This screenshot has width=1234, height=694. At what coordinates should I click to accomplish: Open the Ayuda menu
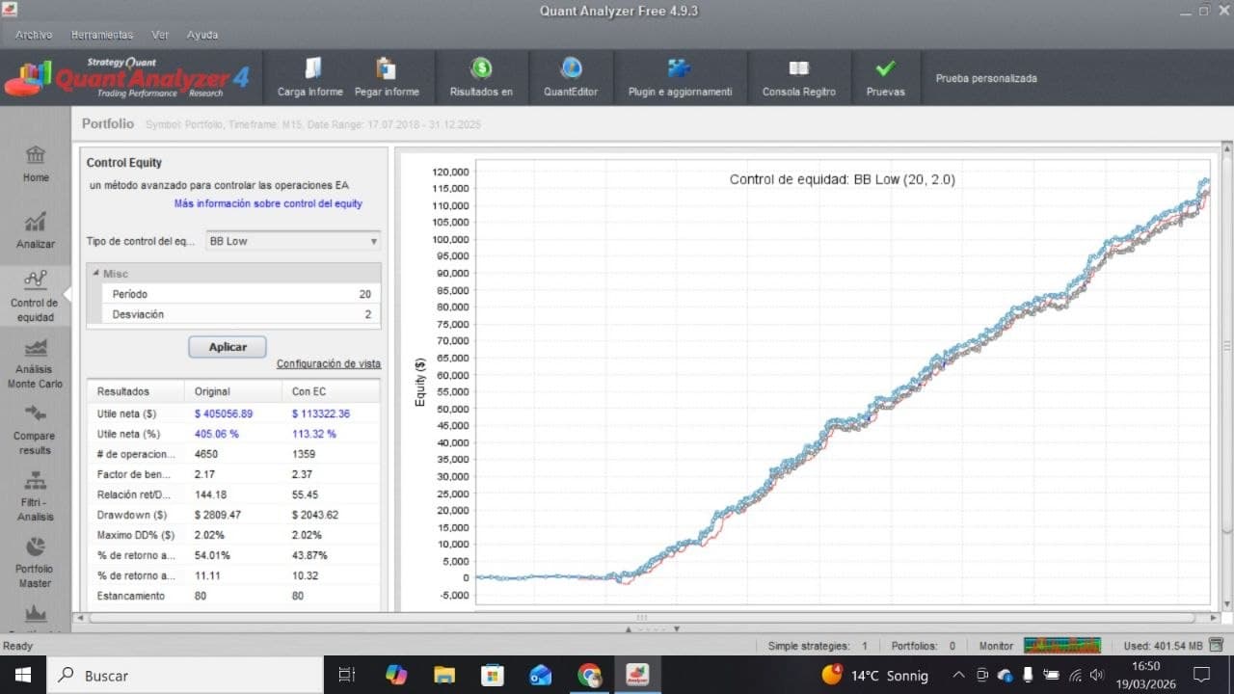[x=202, y=35]
